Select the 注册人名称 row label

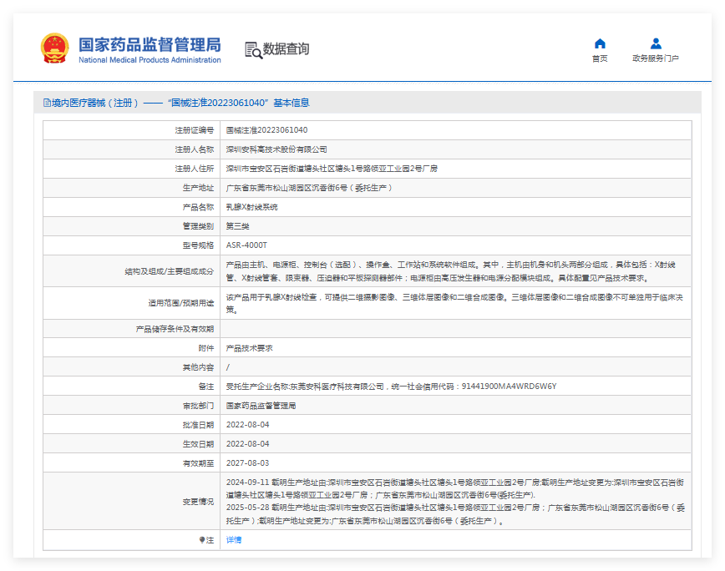point(194,149)
